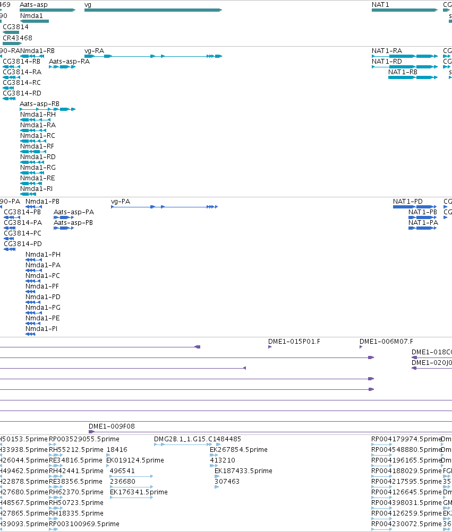Click the CG3814-PC CDS label
Screen dimensions: 452x532
tap(22, 233)
